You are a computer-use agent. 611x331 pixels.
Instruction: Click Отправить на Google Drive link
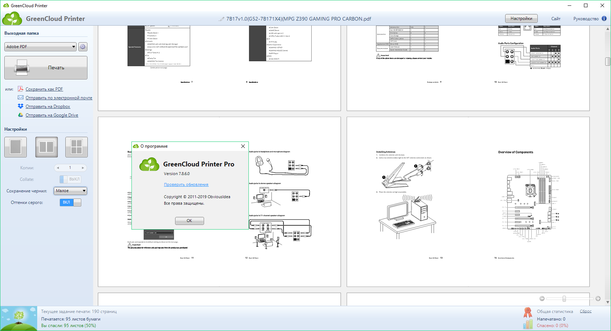click(x=52, y=115)
